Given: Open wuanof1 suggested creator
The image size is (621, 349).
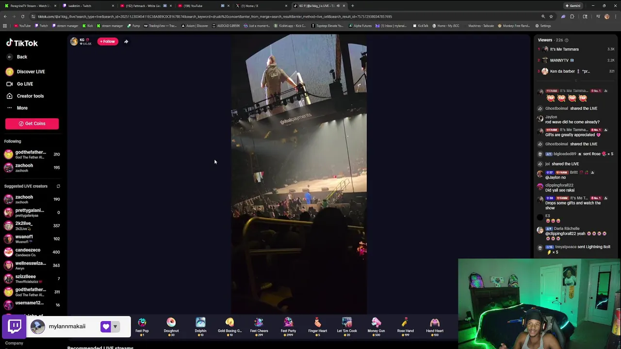Looking at the screenshot, I should point(32,239).
